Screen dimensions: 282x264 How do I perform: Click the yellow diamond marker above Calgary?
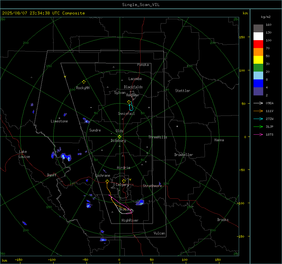click(124, 181)
